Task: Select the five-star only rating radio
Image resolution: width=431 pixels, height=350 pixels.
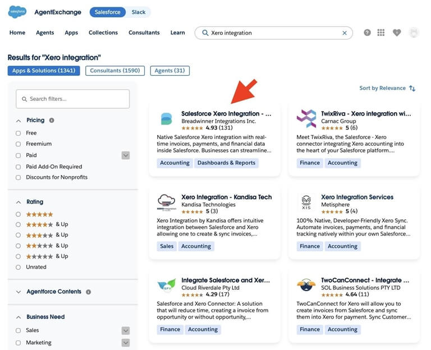Action: (18, 214)
